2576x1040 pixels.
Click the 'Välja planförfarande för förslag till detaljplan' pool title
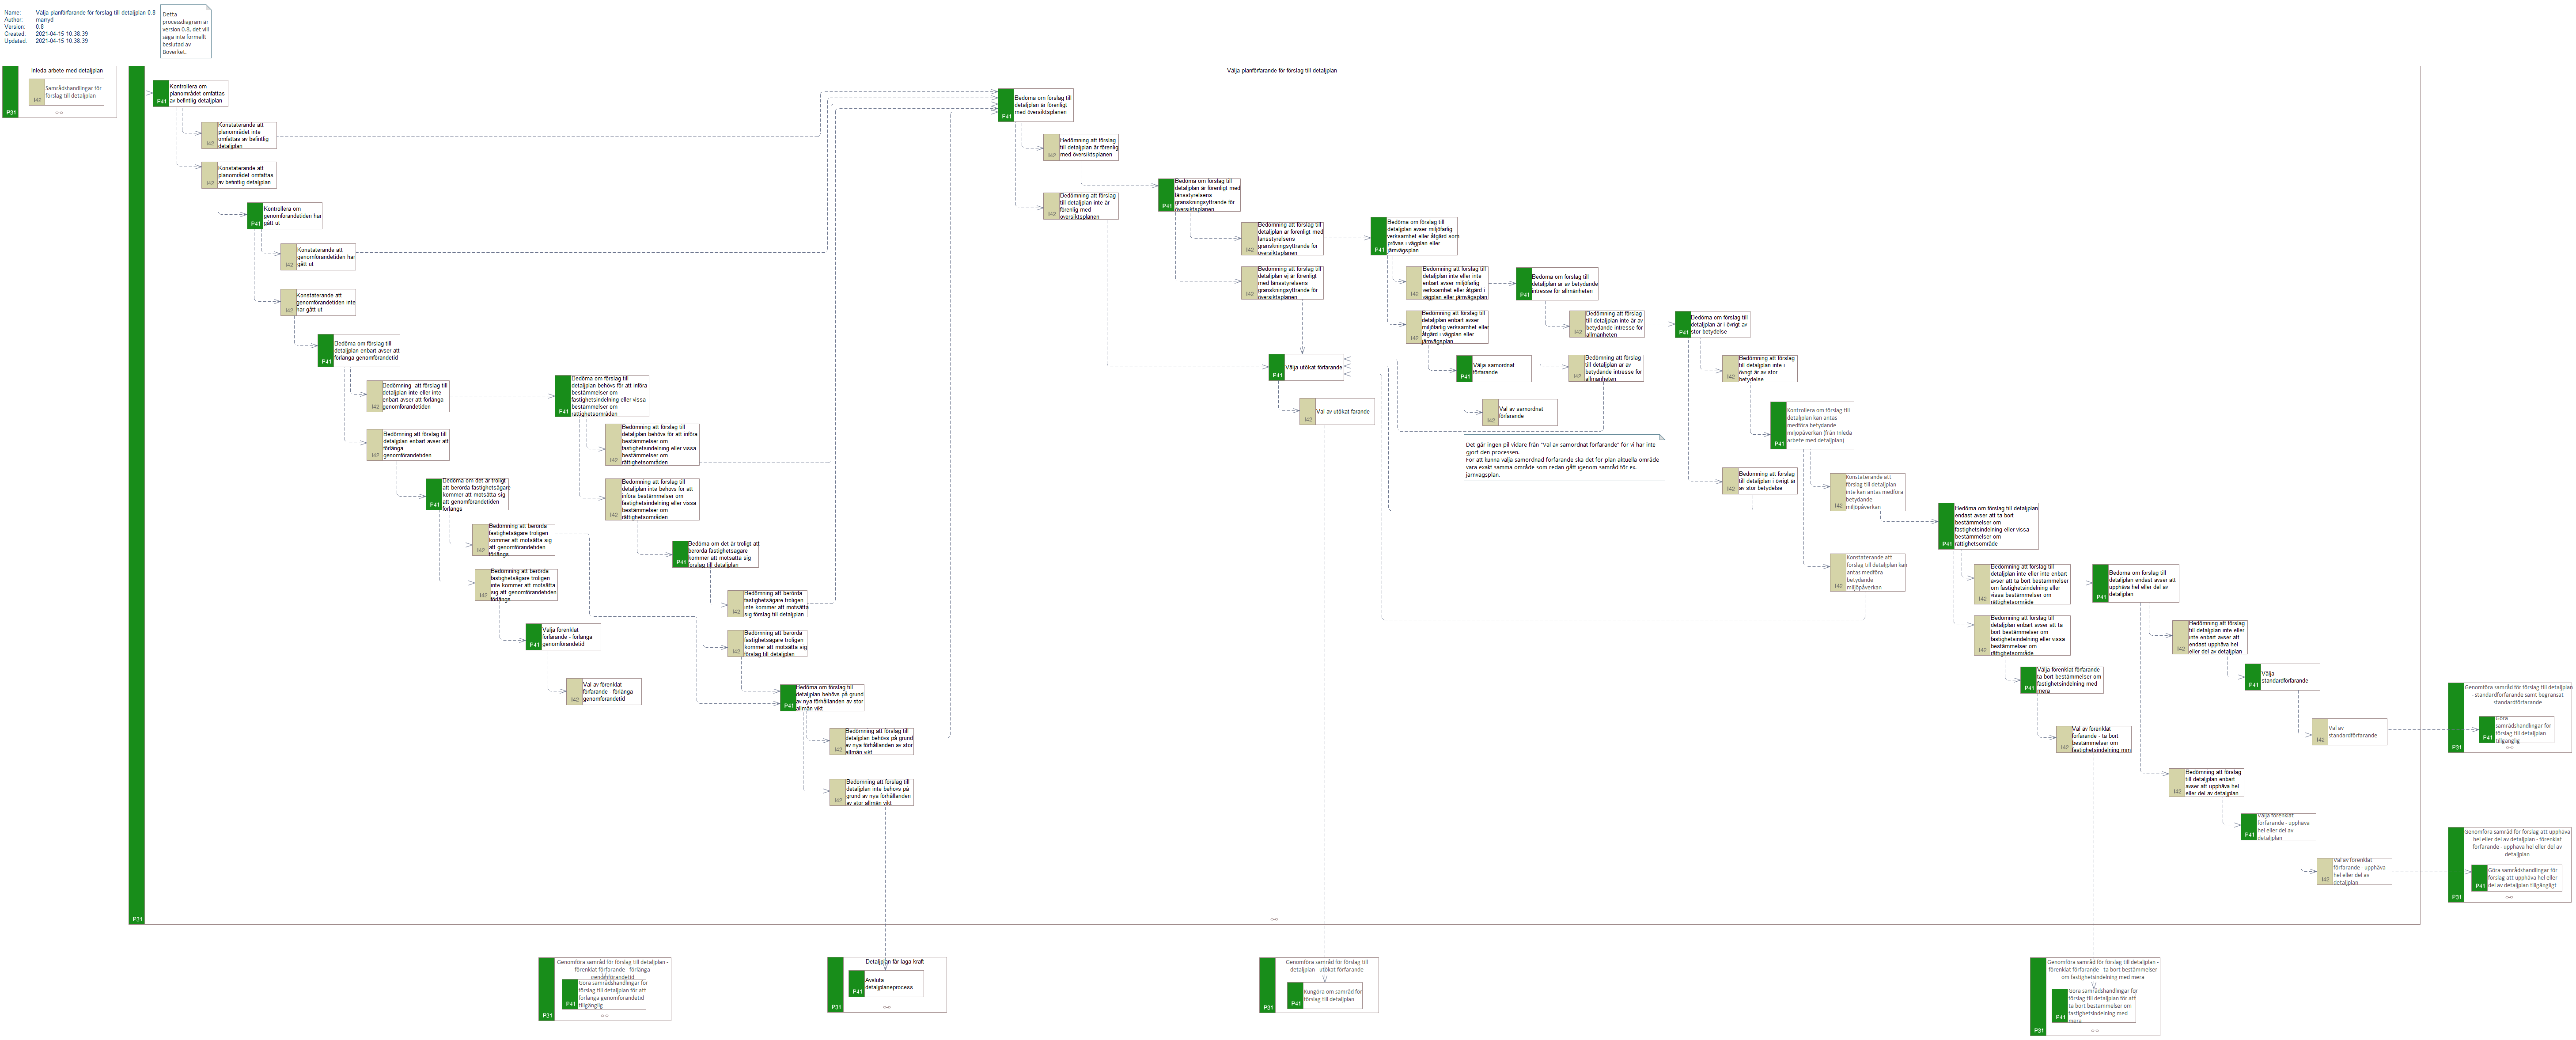[x=1281, y=71]
